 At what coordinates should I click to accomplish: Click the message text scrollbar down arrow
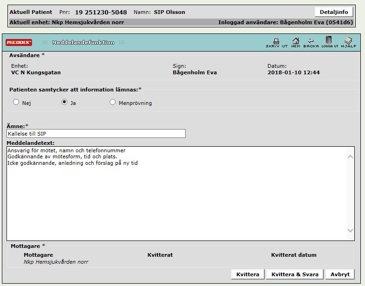[350, 230]
